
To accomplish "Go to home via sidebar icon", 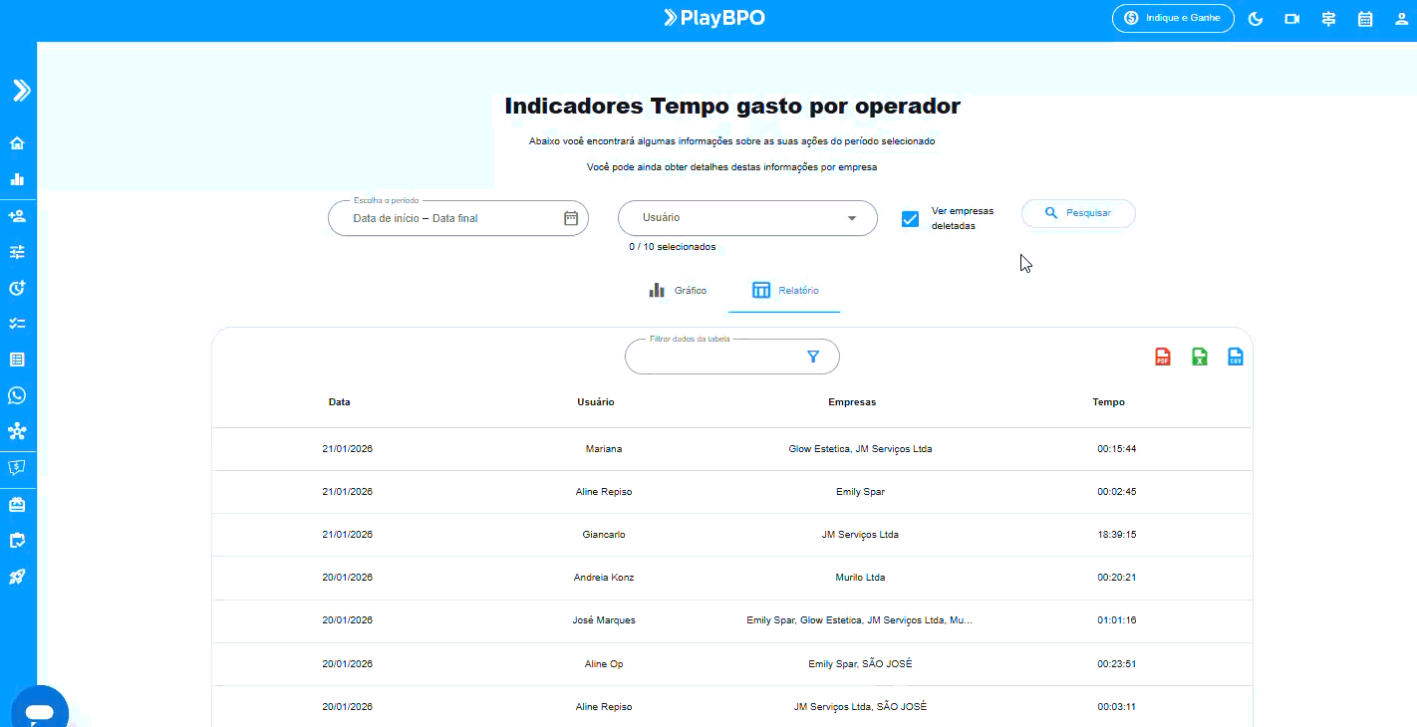I will point(17,143).
